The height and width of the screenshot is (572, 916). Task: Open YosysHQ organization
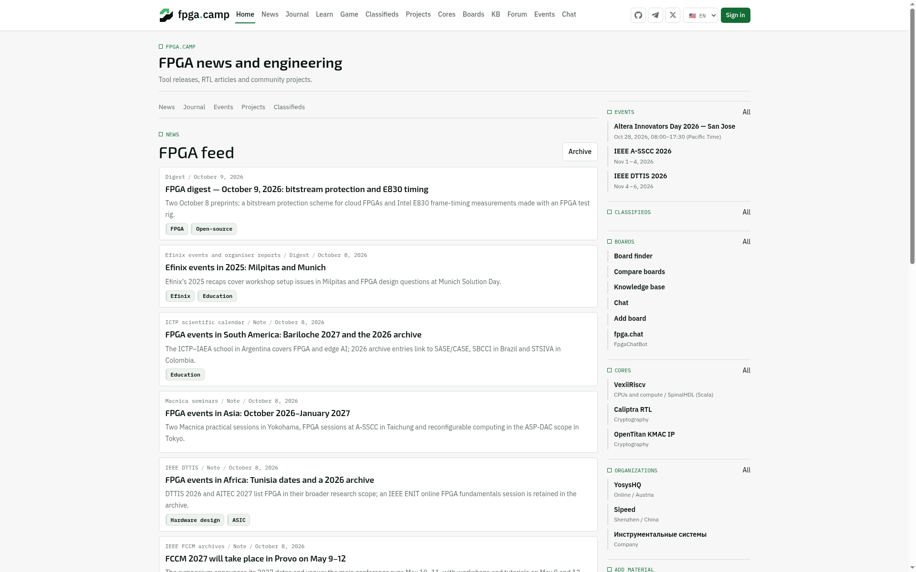pos(627,485)
